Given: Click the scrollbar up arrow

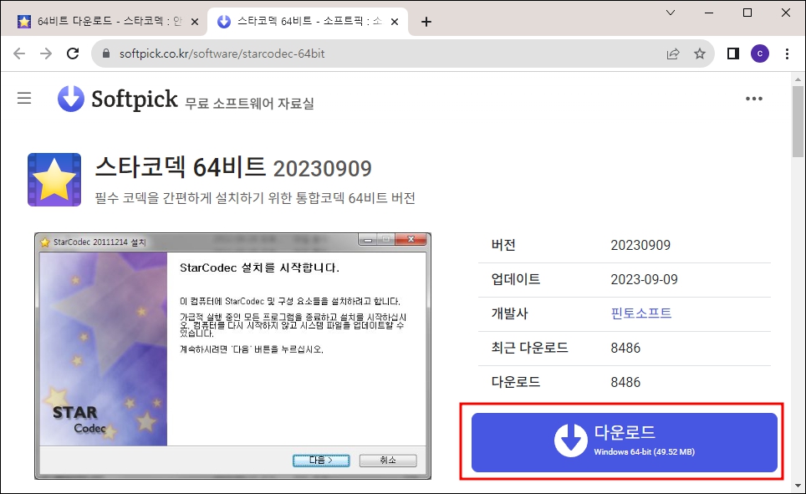Looking at the screenshot, I should pos(798,79).
